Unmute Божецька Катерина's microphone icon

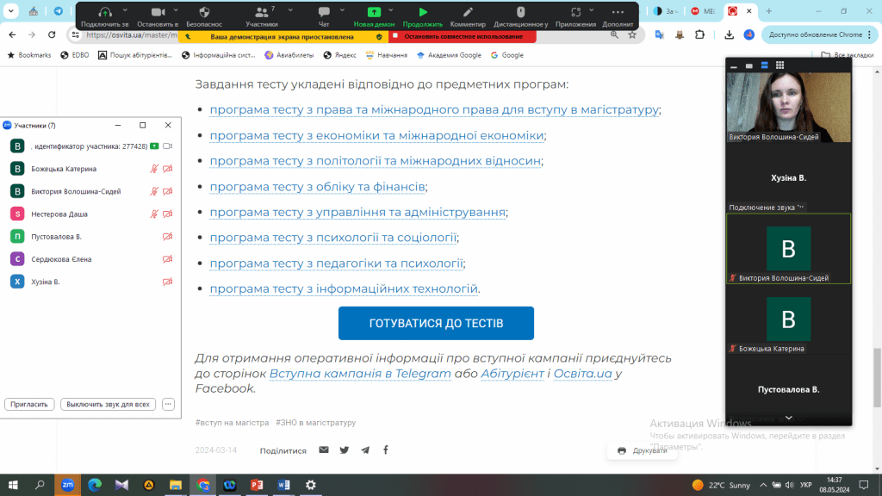point(154,169)
